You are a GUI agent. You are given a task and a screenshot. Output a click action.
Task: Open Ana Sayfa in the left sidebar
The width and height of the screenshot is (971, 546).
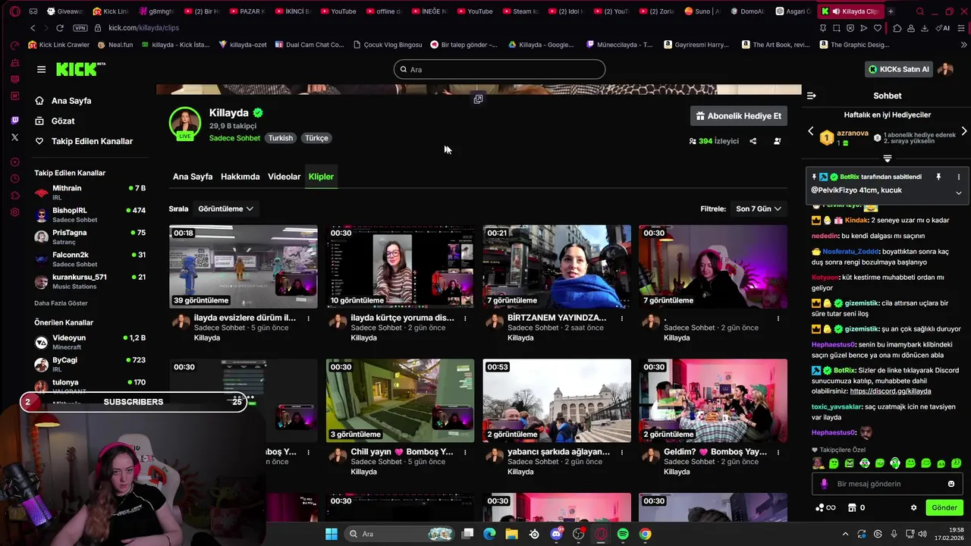click(72, 101)
